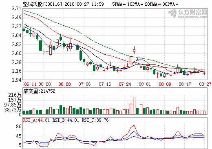Click the black 10PMA legend swatch
Viewport: 212px width, 149px height.
coord(142,4)
